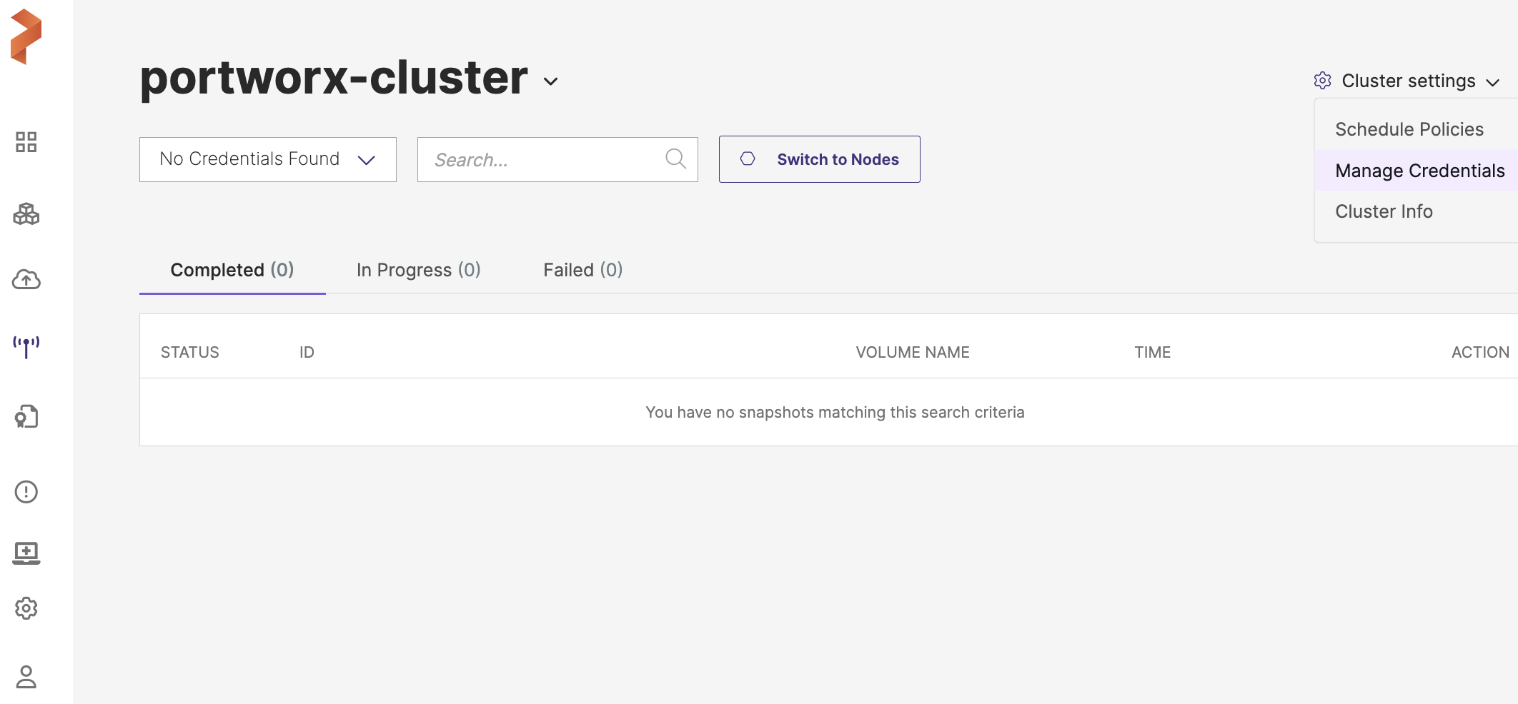Open the settings gear icon in sidebar
The height and width of the screenshot is (704, 1518).
(26, 608)
